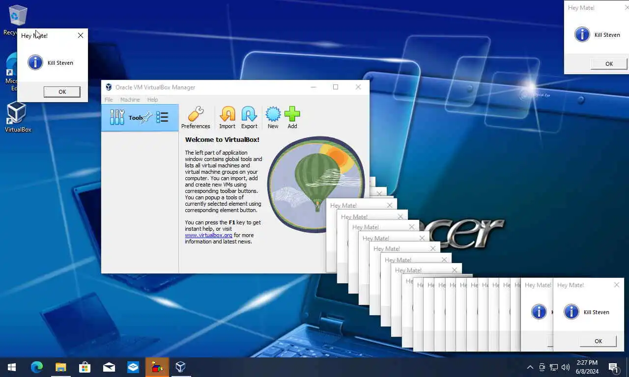Open the Help menu in VirtualBox
Viewport: 629px width, 377px height.
[x=153, y=100]
